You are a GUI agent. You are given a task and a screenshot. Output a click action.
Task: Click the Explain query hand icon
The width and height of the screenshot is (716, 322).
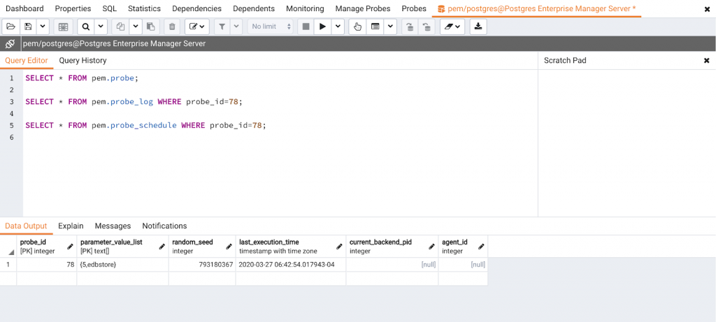click(357, 27)
